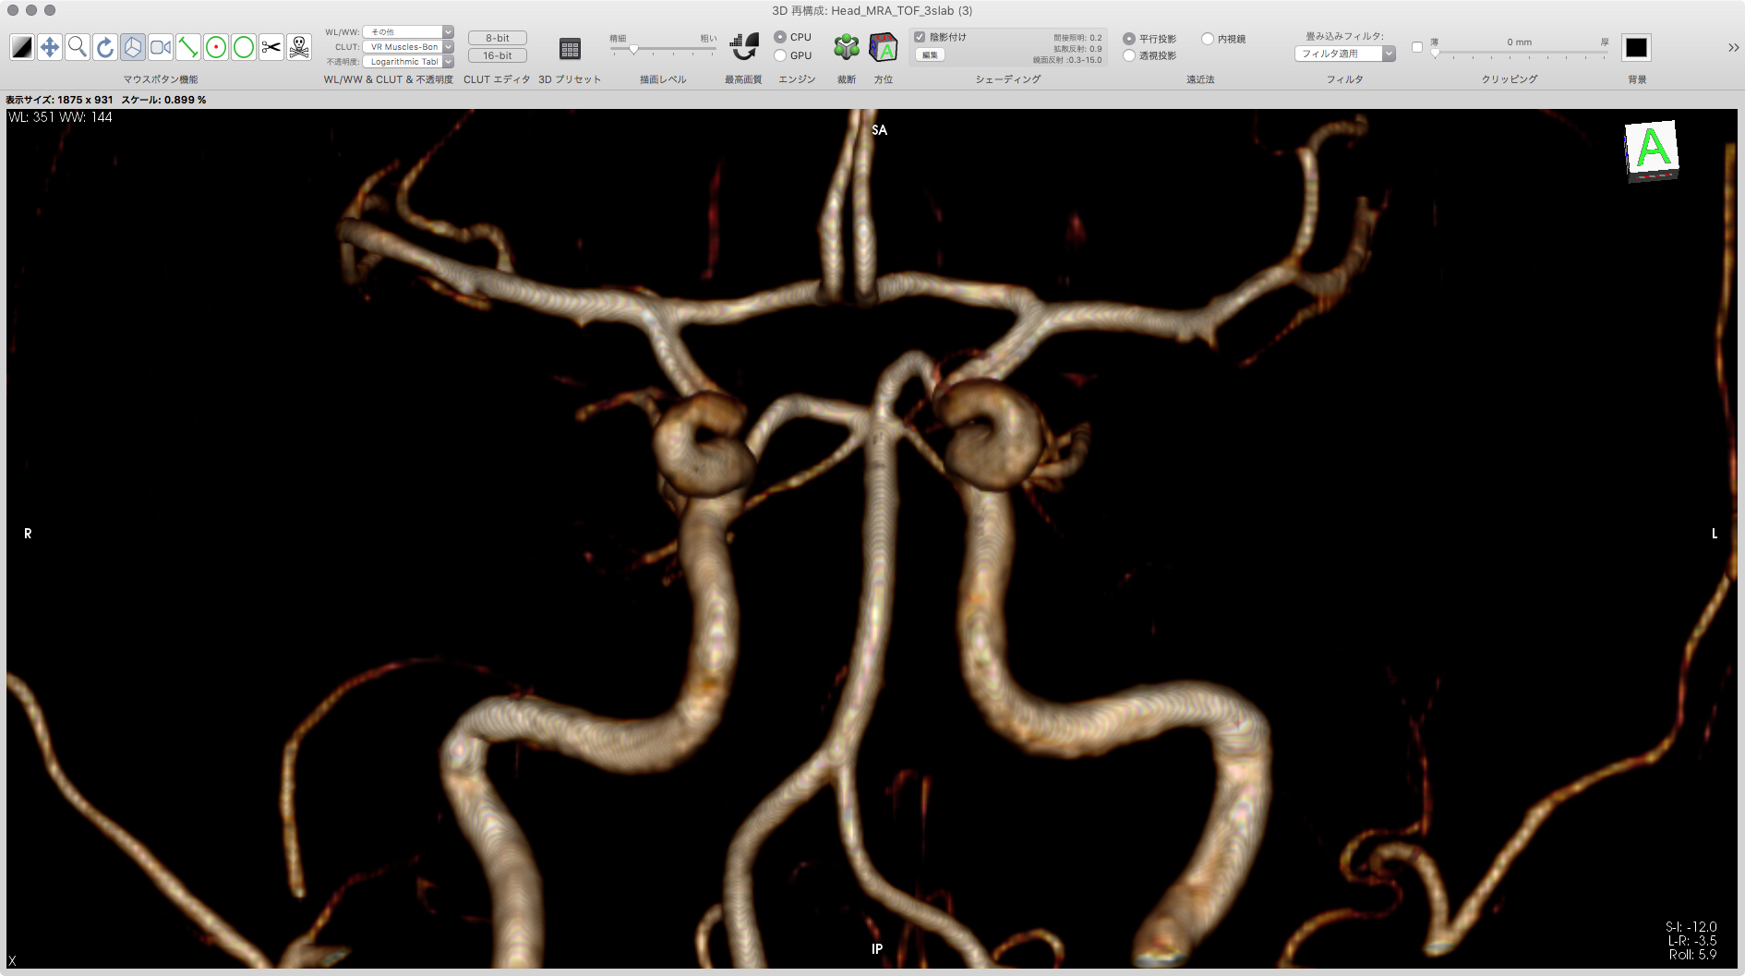Select the green length measurement tool
The width and height of the screenshot is (1745, 976).
[x=188, y=47]
